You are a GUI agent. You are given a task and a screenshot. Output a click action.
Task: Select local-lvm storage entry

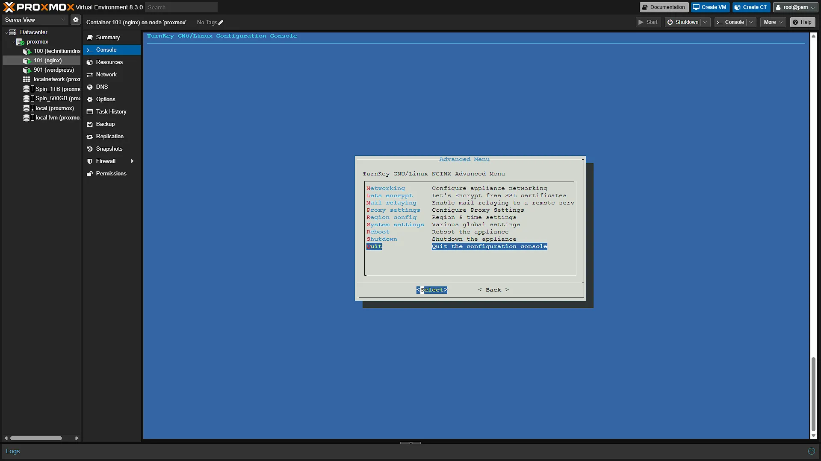coord(51,118)
